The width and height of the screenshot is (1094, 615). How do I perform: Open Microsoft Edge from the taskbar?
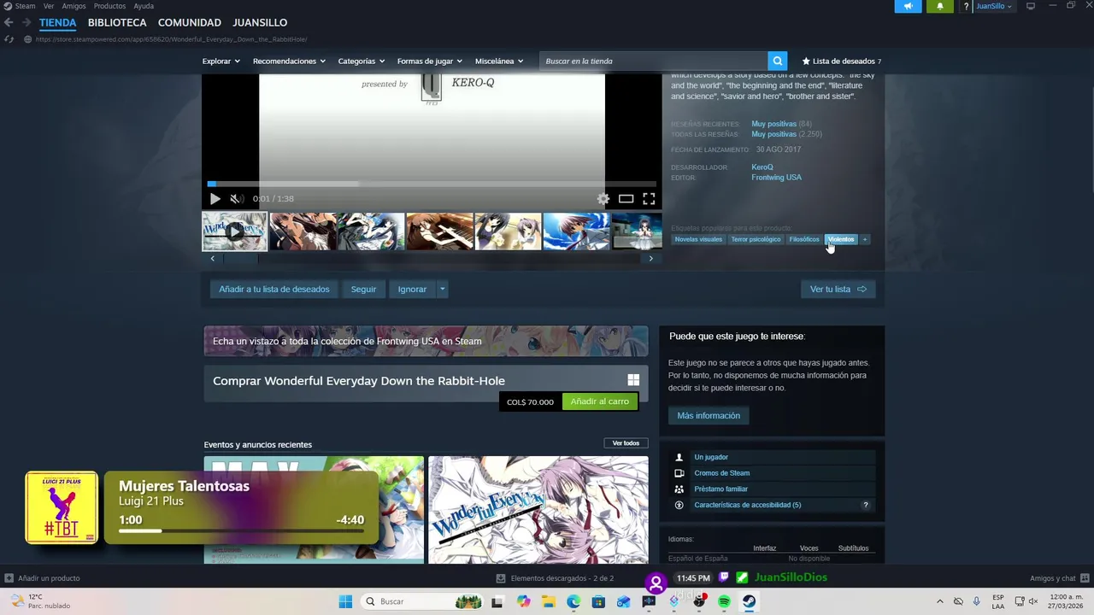click(x=573, y=601)
